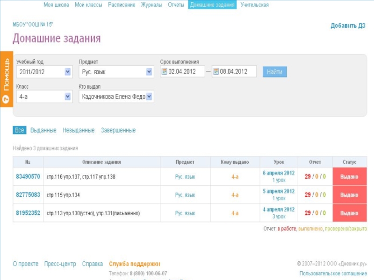Click the Описание задания column header
The image size is (374, 280).
coord(101,162)
